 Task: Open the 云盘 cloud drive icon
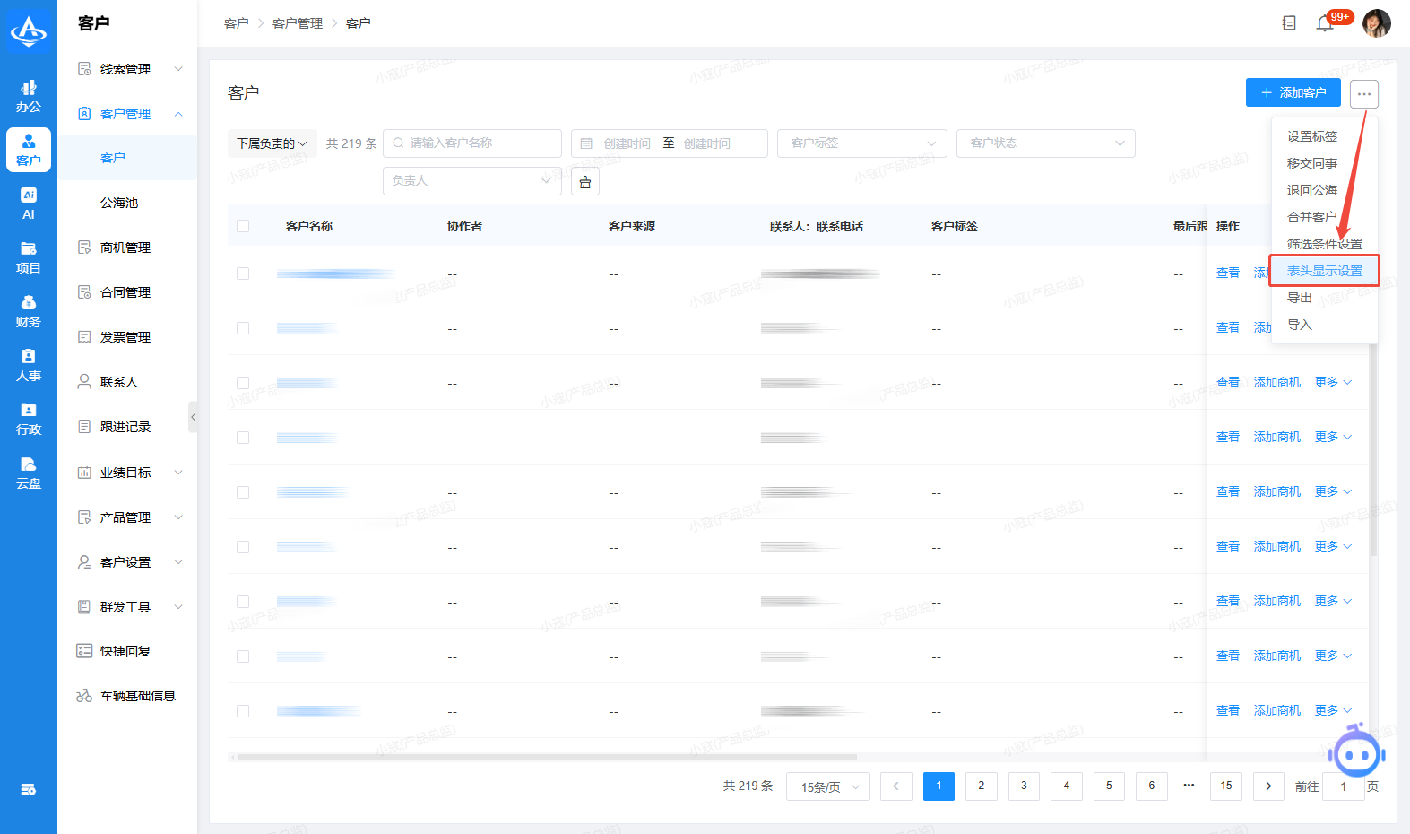(29, 473)
